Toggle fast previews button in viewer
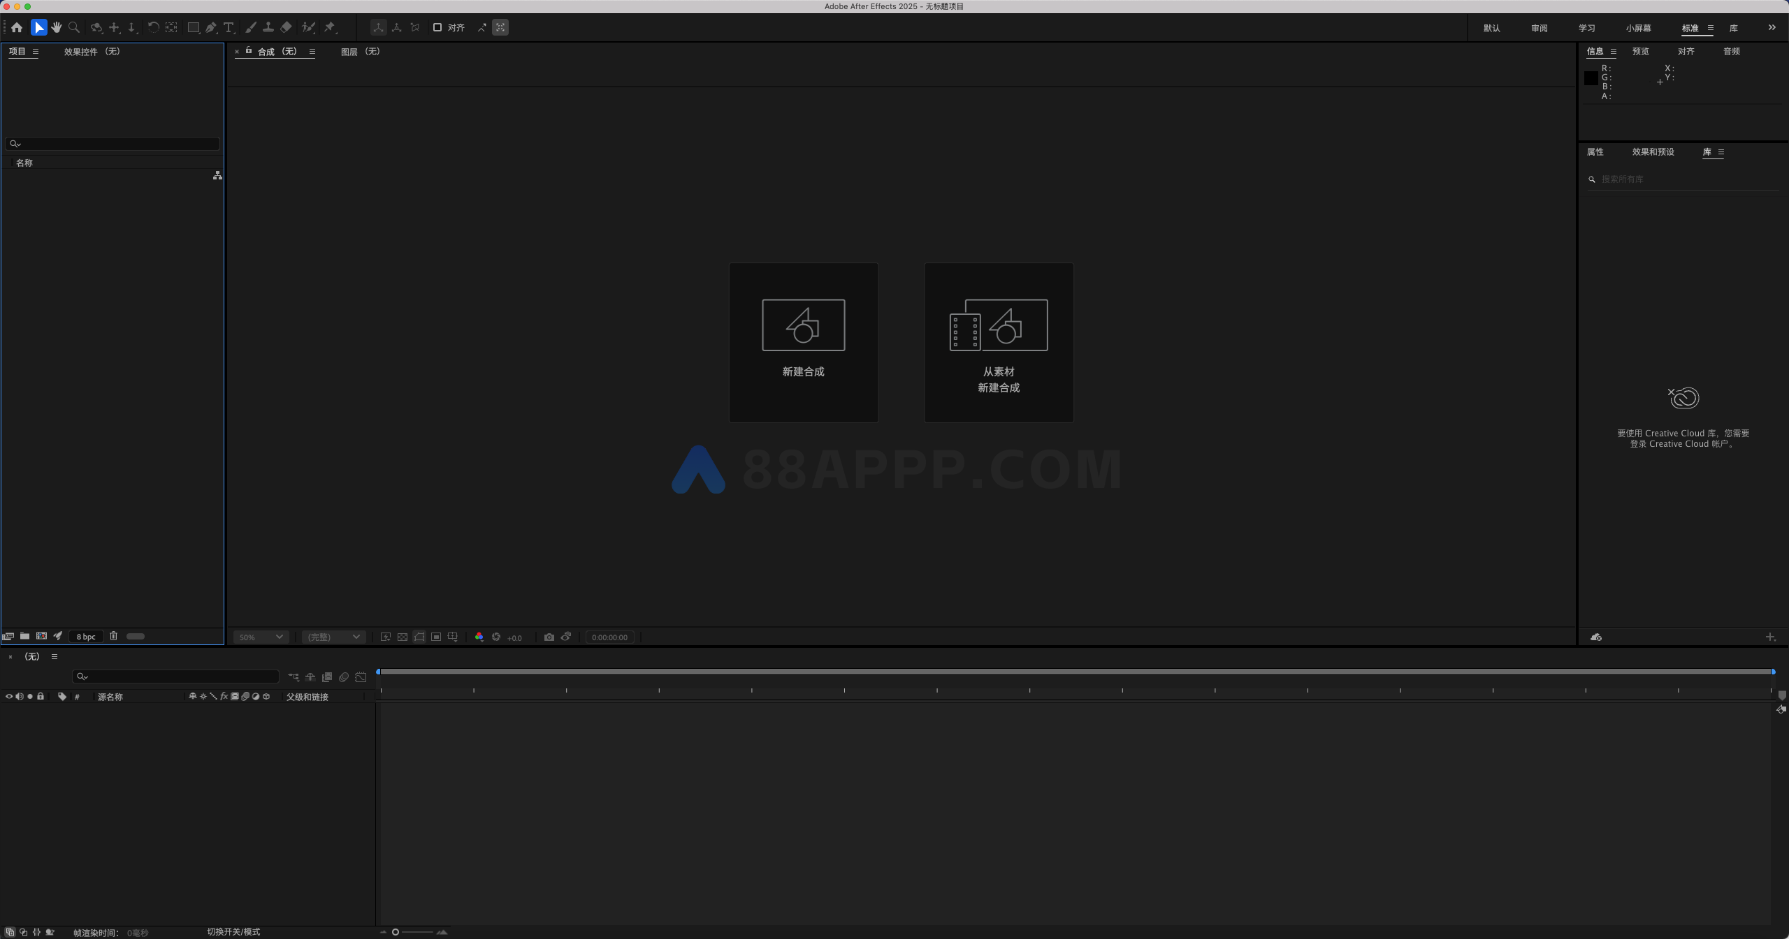The image size is (1789, 939). 386,637
